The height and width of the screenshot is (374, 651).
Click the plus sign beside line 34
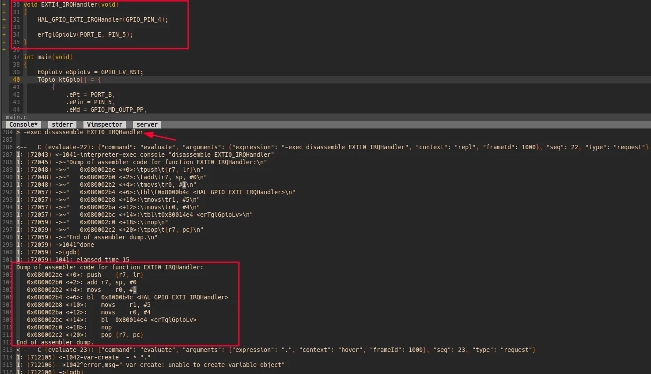pos(4,34)
